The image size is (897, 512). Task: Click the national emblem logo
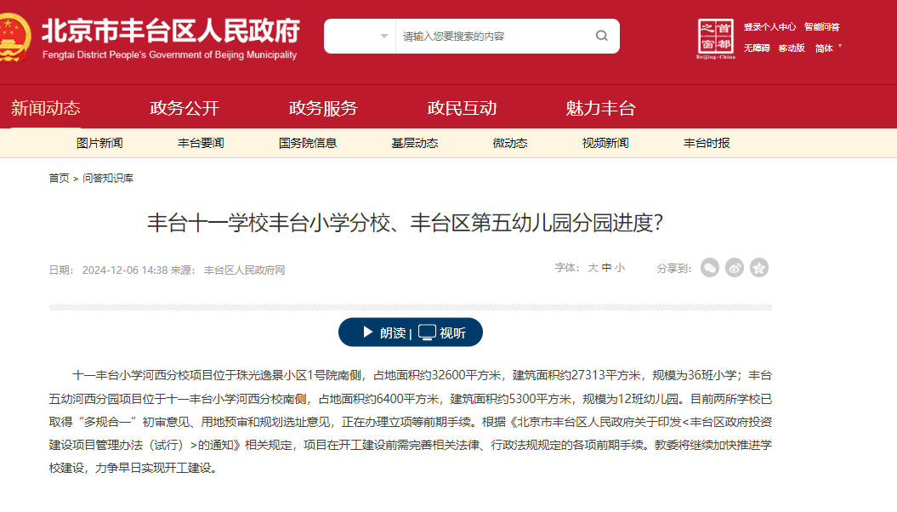(x=12, y=38)
